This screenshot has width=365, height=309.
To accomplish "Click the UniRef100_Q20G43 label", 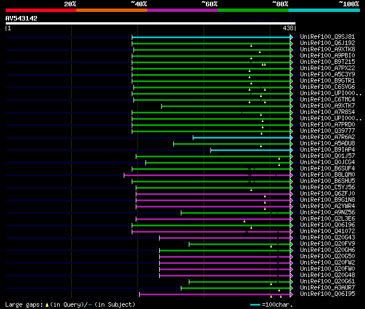I will (x=327, y=238).
